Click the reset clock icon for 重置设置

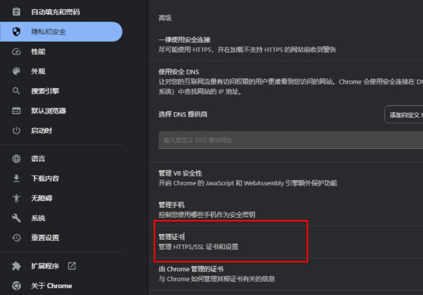16,238
